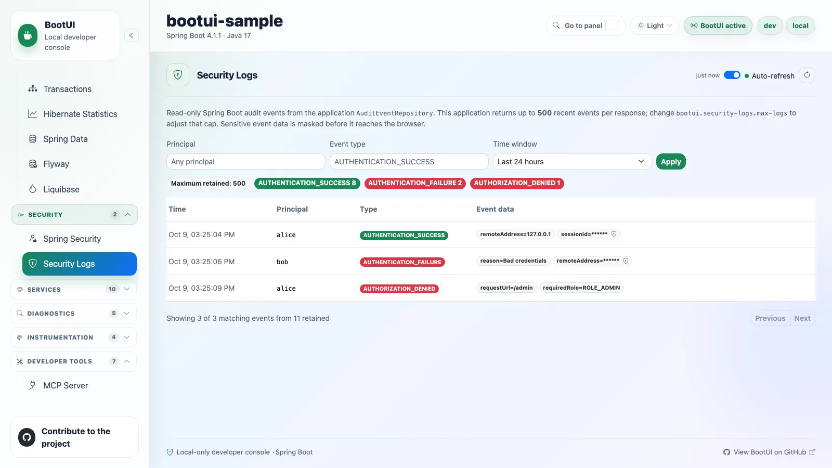
Task: Collapse the SECURITY sidebar section
Action: coord(74,215)
